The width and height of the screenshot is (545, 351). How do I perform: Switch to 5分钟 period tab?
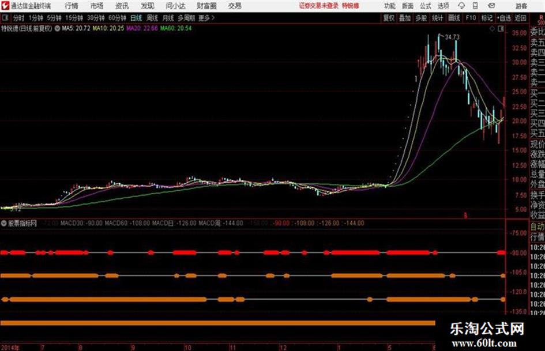coord(54,18)
